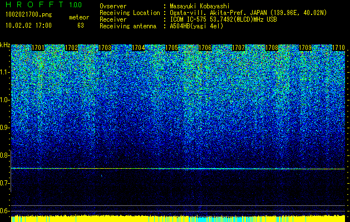Click the 0.6 frequency axis label
350x222 pixels.
(x=5, y=211)
